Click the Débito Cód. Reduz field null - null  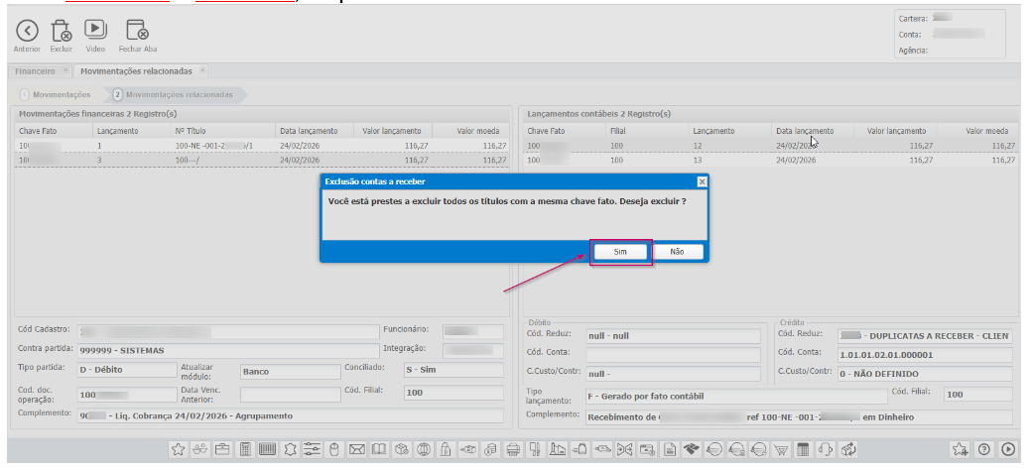pyautogui.click(x=673, y=335)
